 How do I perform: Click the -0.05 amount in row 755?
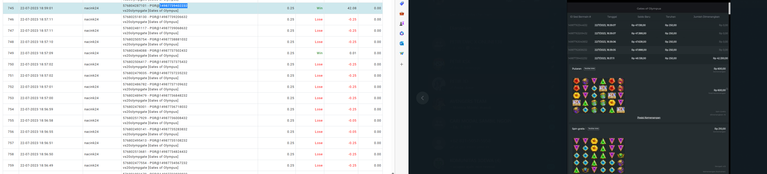pos(352,121)
